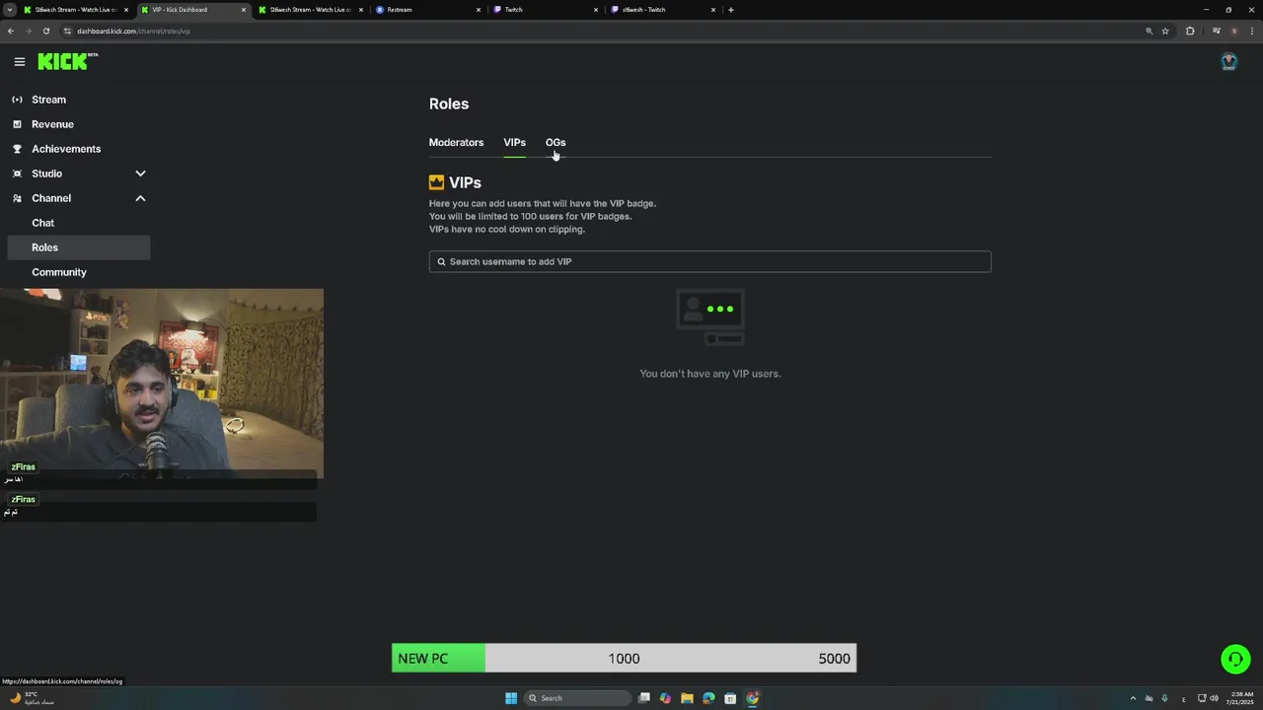Open Stream in the sidebar
The height and width of the screenshot is (710, 1263).
[x=48, y=100]
